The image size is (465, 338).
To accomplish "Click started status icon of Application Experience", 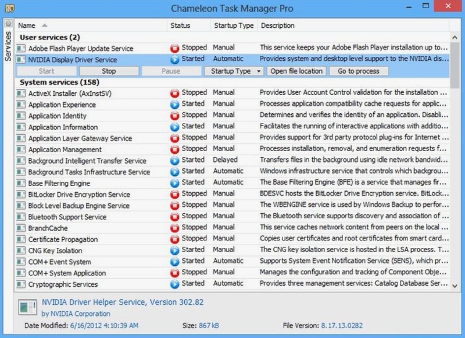I will [175, 105].
